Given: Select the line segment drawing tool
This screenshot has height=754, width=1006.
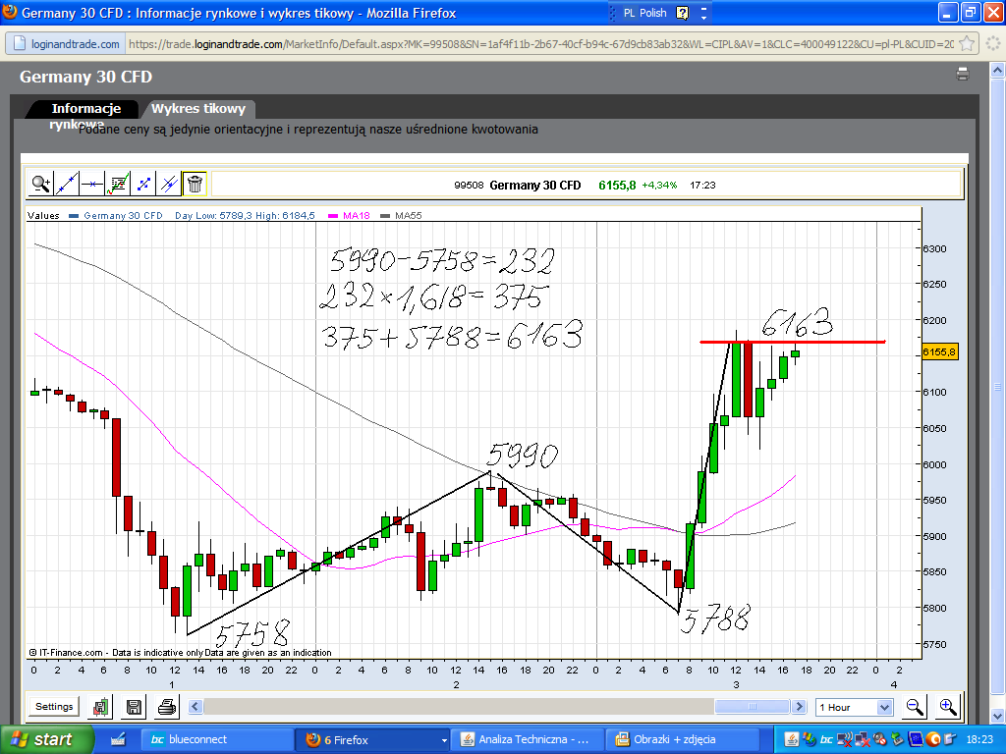Looking at the screenshot, I should tap(143, 184).
